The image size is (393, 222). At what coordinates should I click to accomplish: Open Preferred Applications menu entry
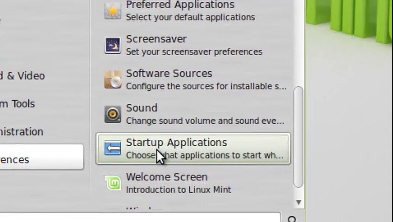tap(193, 11)
